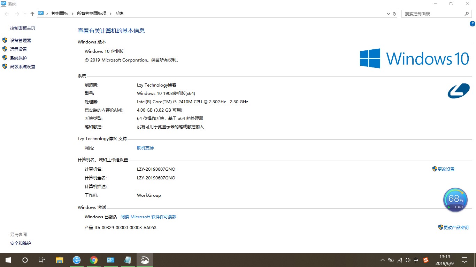This screenshot has height=267, width=476.
Task: Click 更改设置 for computer name
Action: pos(446,169)
